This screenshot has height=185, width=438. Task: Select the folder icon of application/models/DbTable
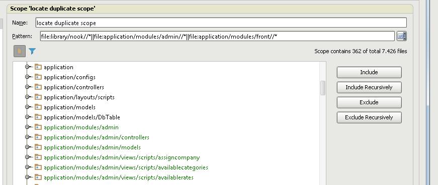[x=38, y=117]
